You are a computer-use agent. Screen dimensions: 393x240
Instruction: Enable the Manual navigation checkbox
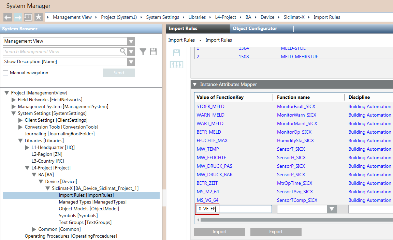[x=5, y=73]
